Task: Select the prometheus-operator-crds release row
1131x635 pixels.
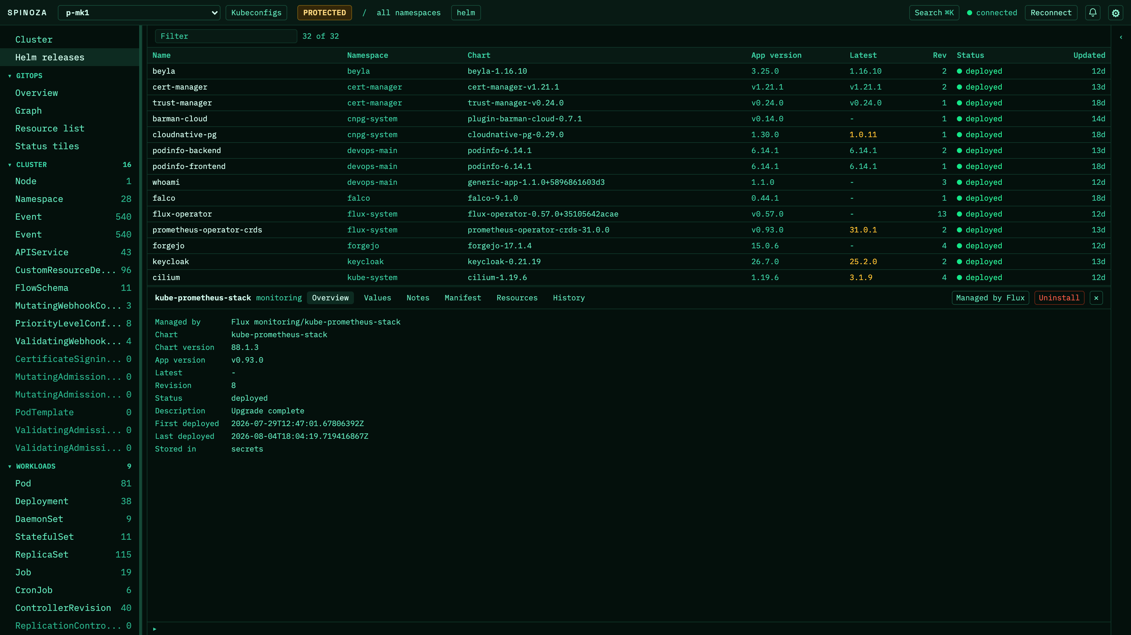Action: pyautogui.click(x=629, y=230)
